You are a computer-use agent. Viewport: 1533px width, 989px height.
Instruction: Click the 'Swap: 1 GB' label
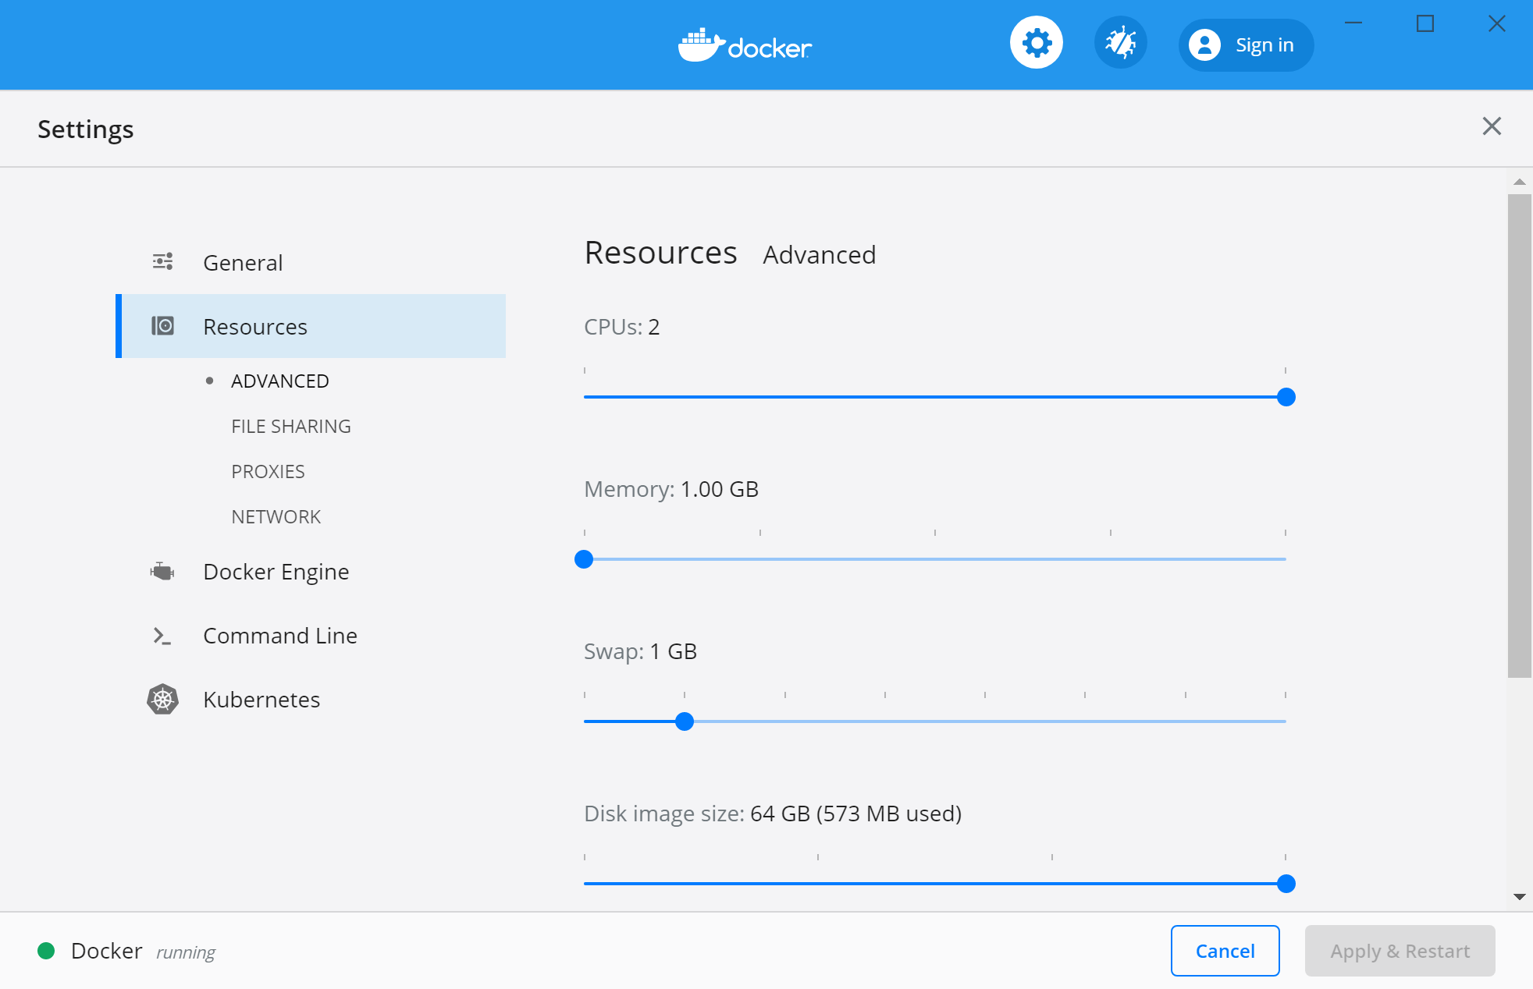pyautogui.click(x=640, y=651)
